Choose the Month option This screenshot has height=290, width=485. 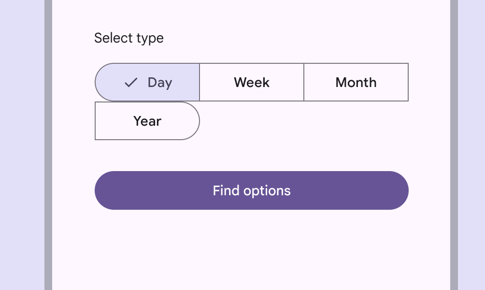tap(356, 82)
